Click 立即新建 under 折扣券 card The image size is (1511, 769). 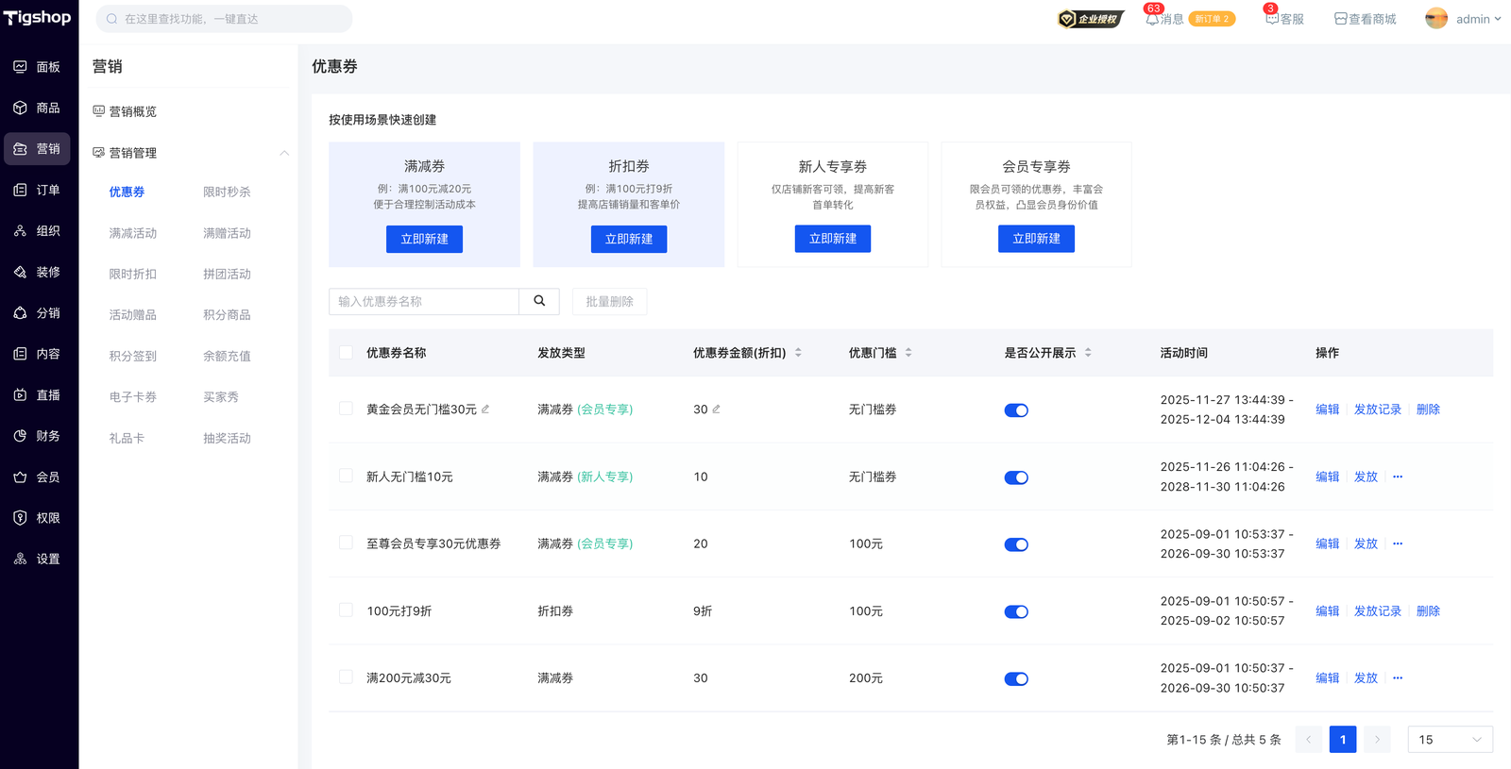(x=629, y=240)
